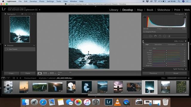Toggle the Split Toning panel switch
Viewport: 191px width, 107px height.
(x=143, y=69)
